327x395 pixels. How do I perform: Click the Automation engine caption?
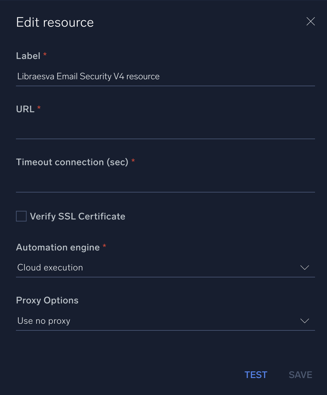click(58, 247)
